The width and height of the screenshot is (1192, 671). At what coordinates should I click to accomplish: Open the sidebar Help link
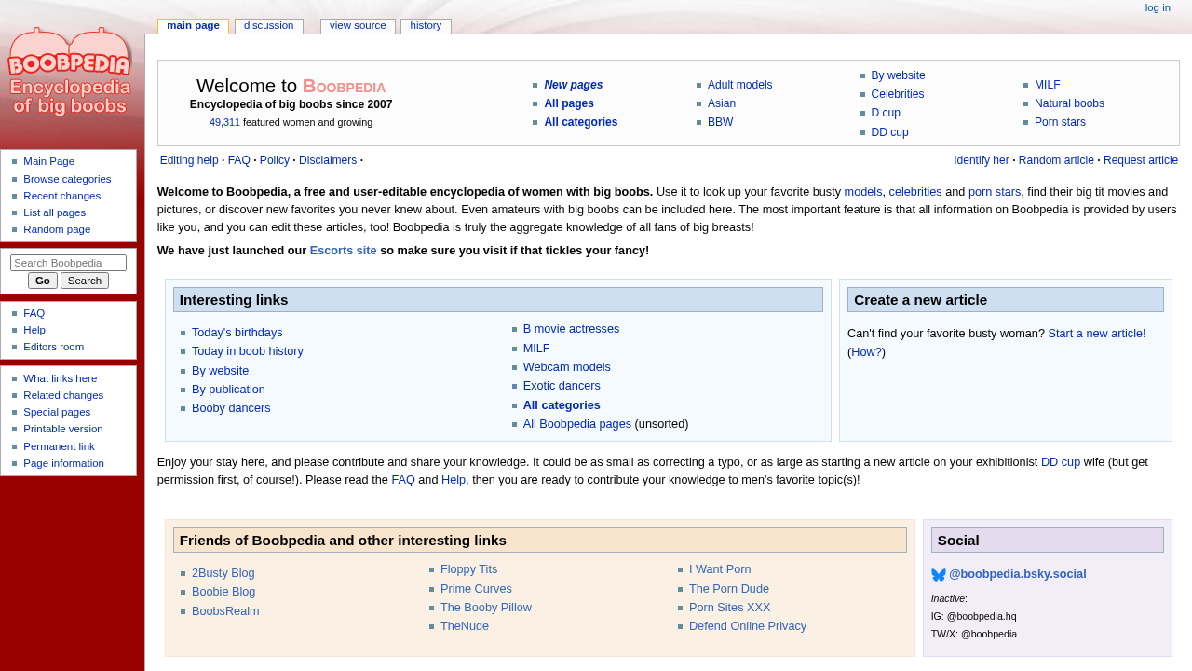tap(34, 330)
